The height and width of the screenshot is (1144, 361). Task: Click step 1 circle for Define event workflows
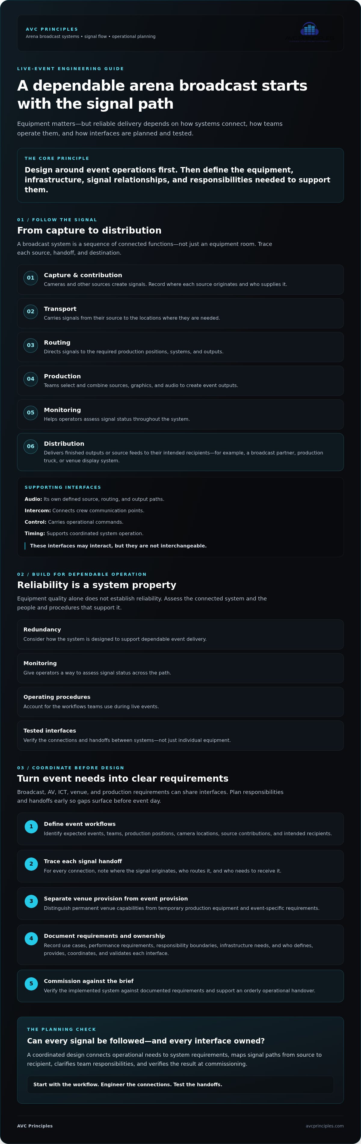(x=31, y=827)
